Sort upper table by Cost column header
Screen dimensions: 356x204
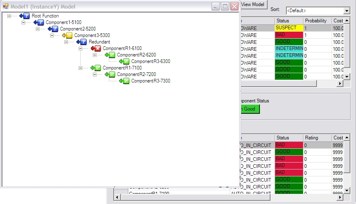[338, 21]
